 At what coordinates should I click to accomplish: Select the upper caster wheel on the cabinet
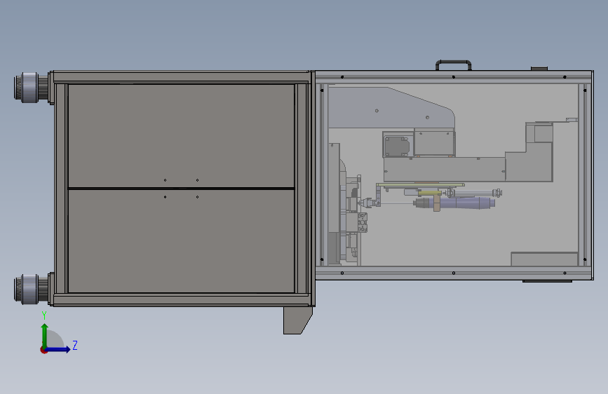coord(31,88)
